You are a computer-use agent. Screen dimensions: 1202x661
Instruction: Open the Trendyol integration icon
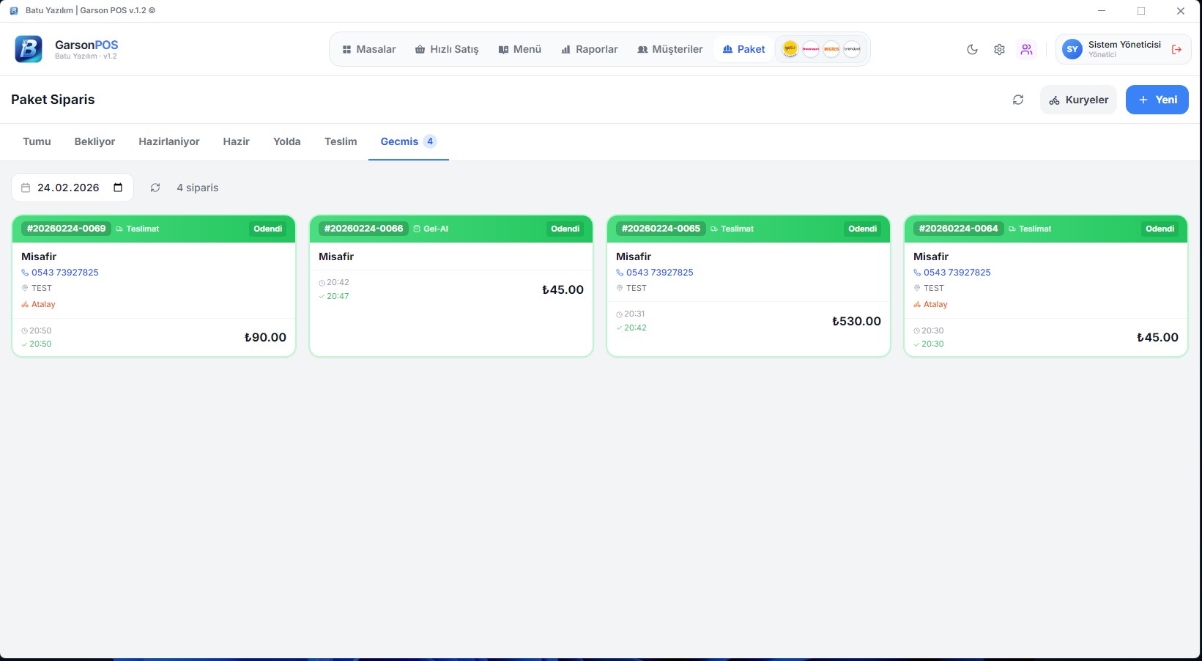click(x=852, y=49)
